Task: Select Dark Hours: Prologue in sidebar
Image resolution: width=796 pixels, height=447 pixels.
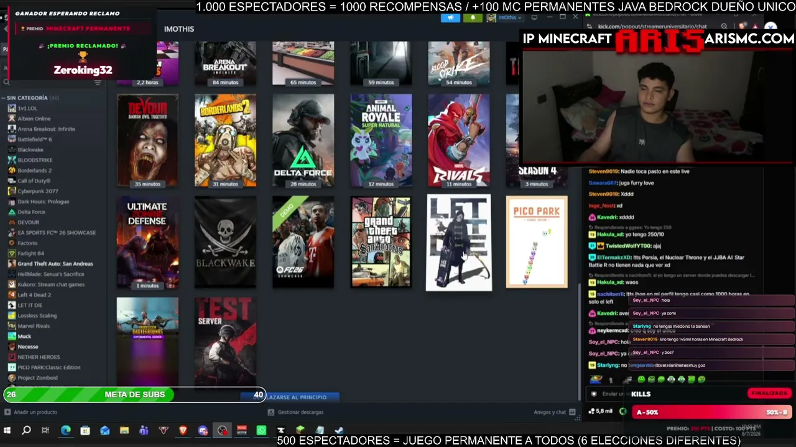Action: [44, 202]
